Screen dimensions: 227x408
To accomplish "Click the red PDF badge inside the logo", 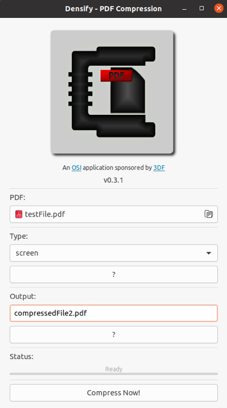I will [x=116, y=76].
